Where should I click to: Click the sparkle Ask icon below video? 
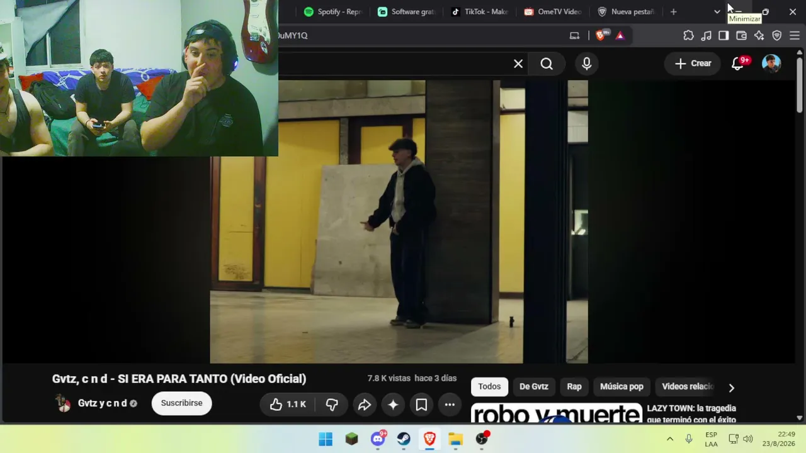tap(393, 405)
